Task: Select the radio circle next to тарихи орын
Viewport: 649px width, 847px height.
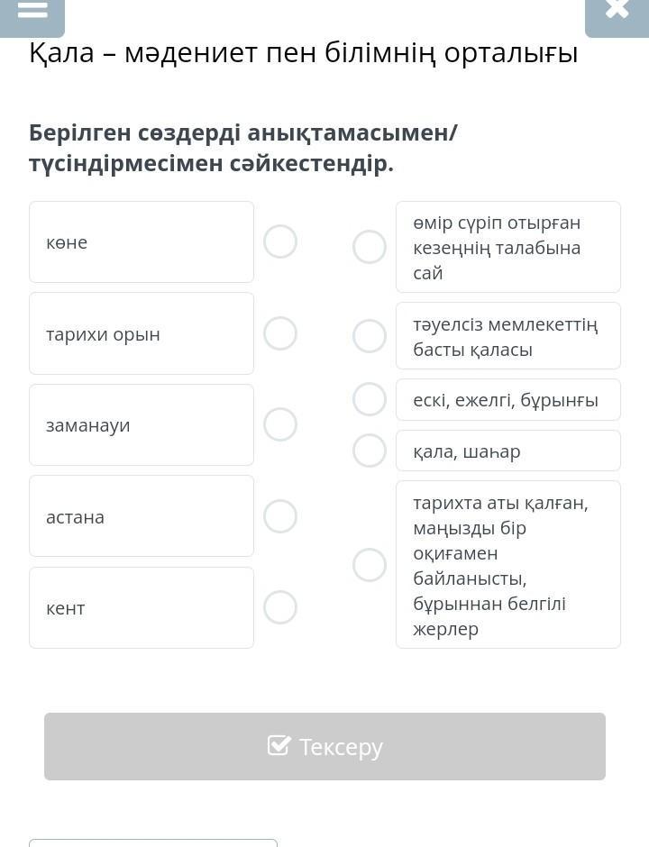Action: (x=280, y=333)
